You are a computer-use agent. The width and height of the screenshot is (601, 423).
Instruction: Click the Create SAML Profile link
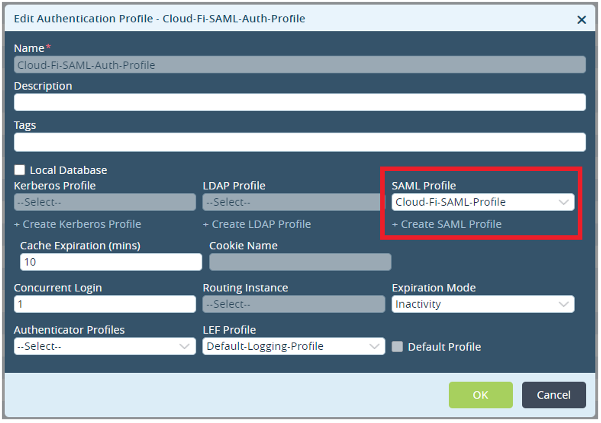pyautogui.click(x=446, y=224)
